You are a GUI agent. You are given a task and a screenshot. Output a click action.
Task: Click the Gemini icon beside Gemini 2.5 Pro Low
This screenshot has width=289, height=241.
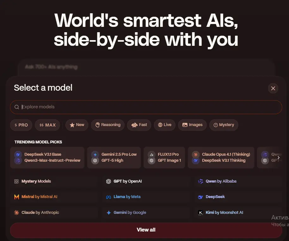tap(95, 154)
